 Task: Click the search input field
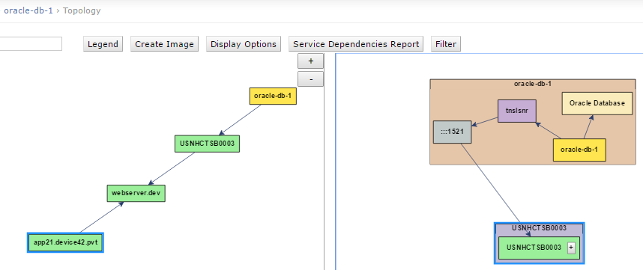point(30,44)
